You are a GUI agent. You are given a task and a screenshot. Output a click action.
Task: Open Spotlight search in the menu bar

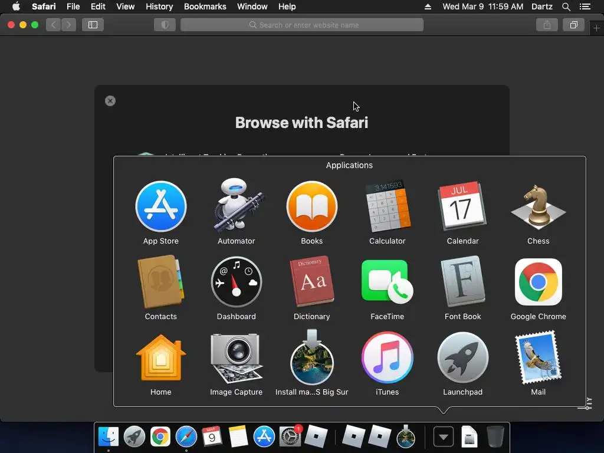click(x=566, y=6)
